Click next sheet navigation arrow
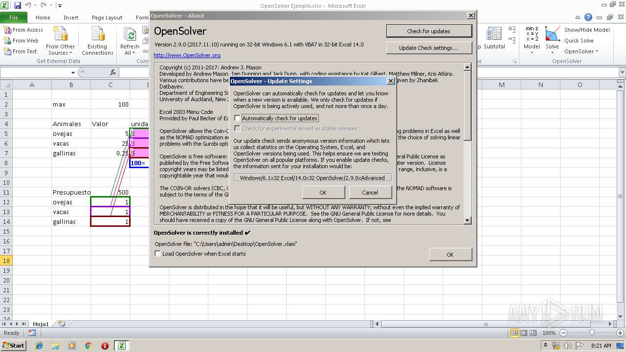Screen dimensions: 626x352 18,324
